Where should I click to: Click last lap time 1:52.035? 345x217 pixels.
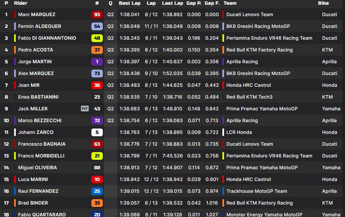pos(173,74)
